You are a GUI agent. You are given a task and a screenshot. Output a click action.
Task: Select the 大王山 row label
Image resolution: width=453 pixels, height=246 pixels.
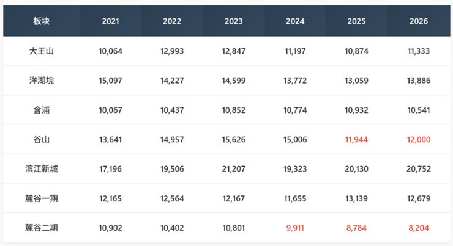point(42,51)
